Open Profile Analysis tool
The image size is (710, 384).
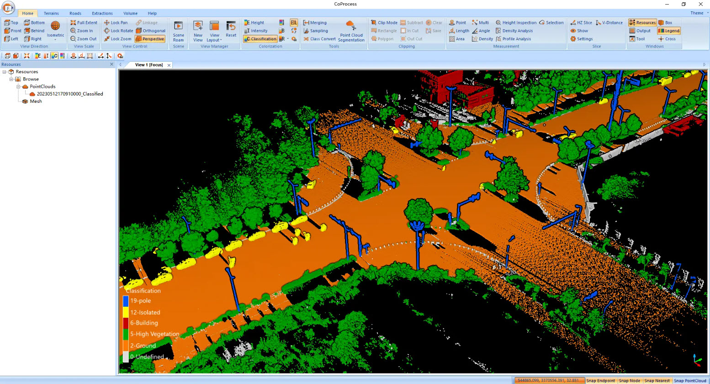click(x=513, y=39)
